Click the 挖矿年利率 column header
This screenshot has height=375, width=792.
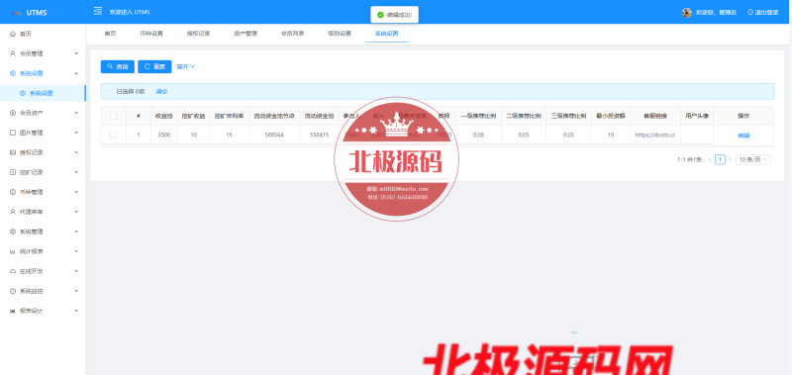(230, 116)
